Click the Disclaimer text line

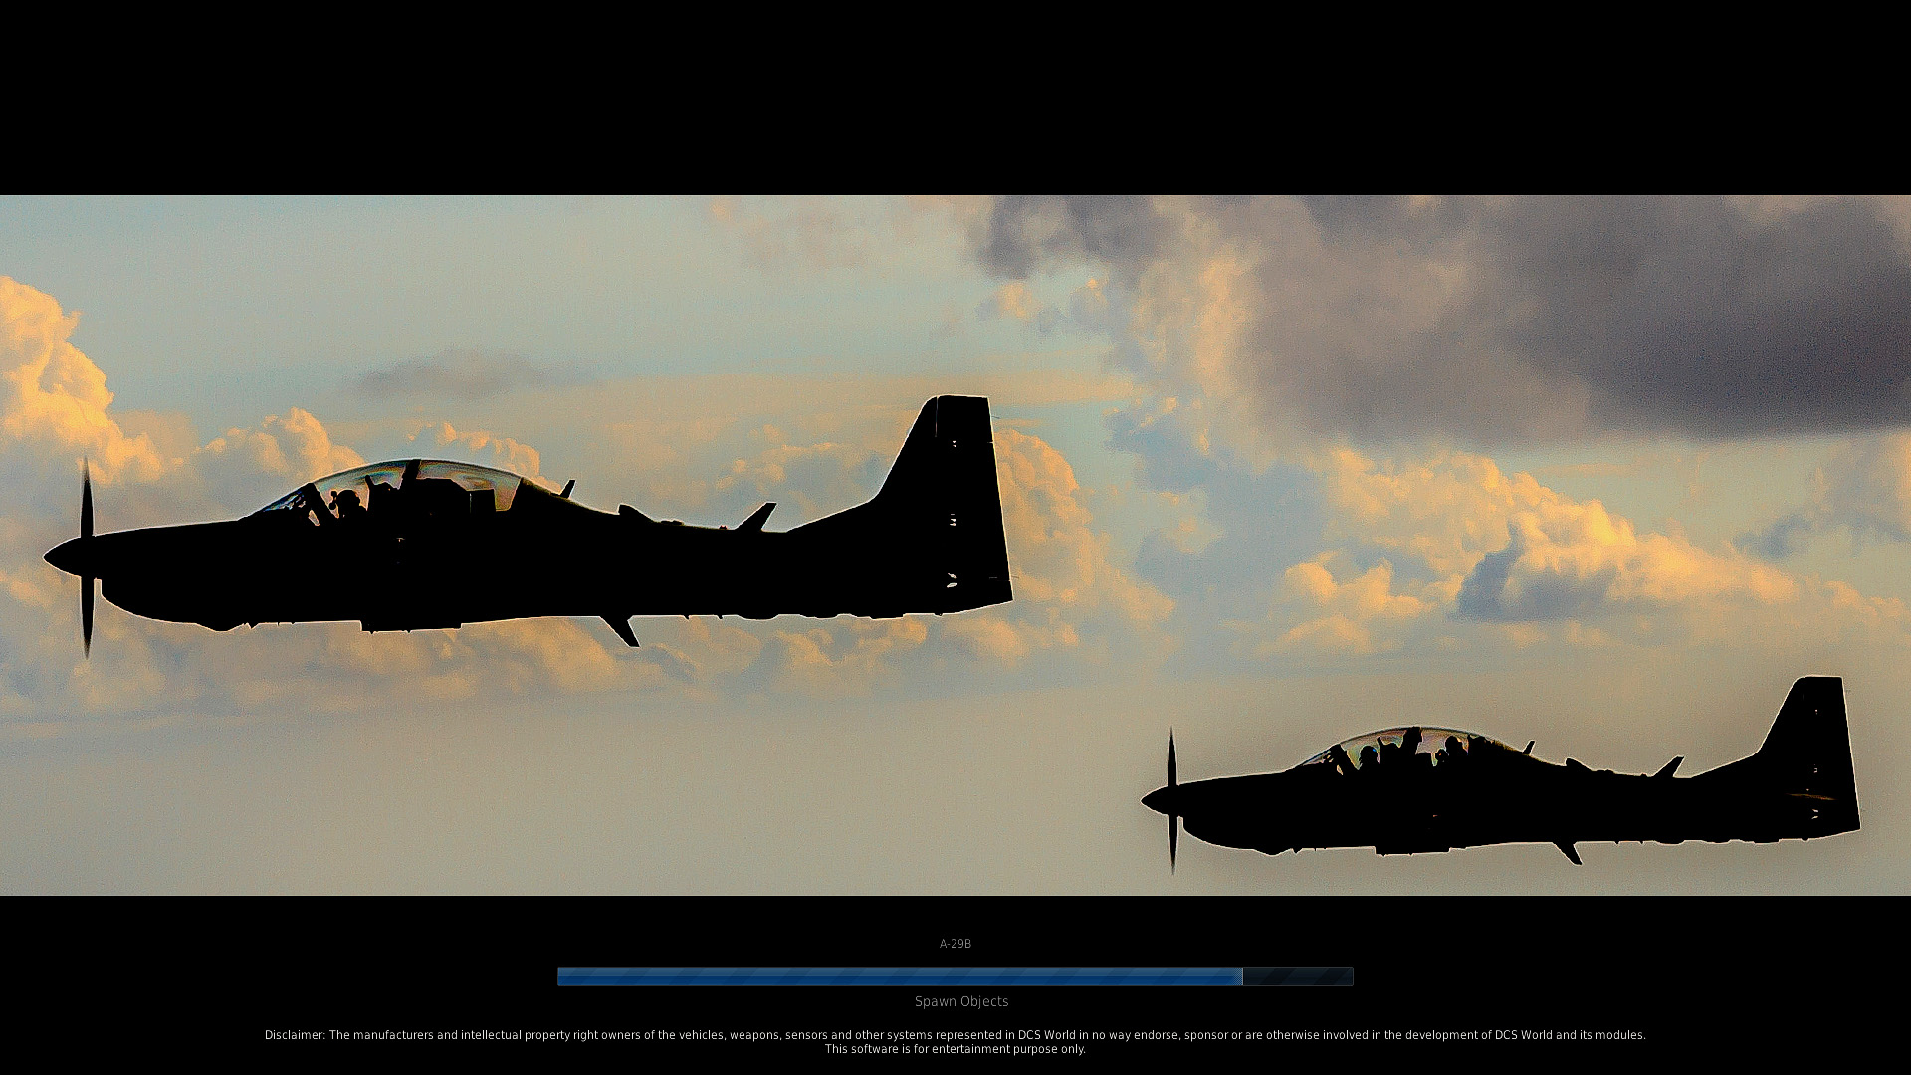(955, 1035)
